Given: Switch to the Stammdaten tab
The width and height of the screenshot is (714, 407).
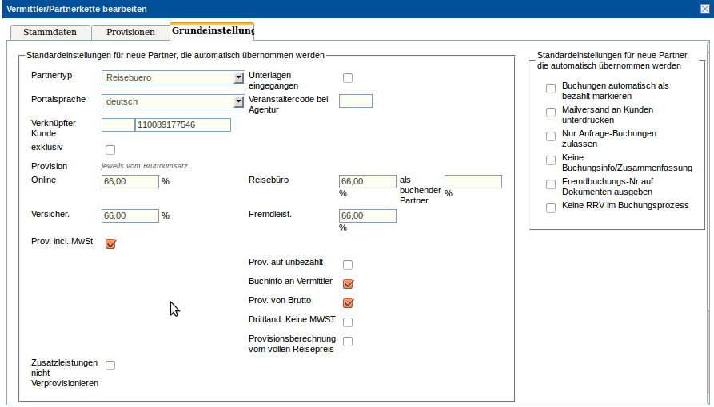Looking at the screenshot, I should (x=50, y=33).
